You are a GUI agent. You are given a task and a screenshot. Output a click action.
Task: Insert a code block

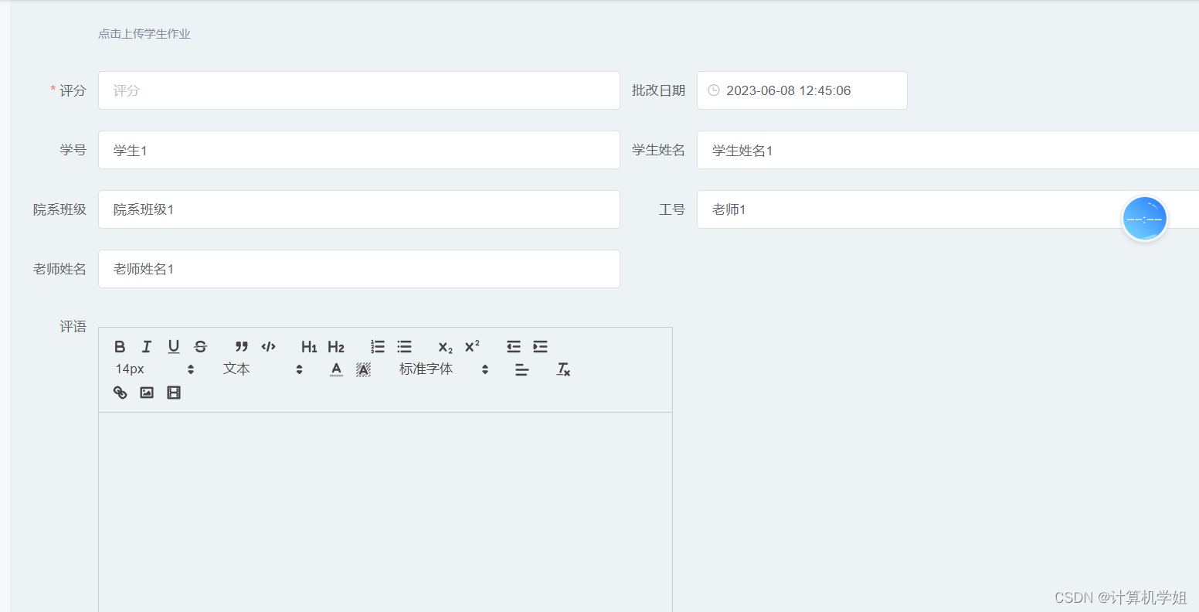click(x=269, y=347)
